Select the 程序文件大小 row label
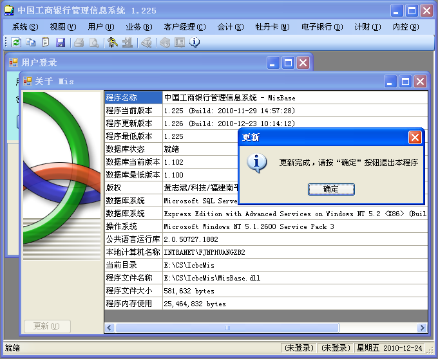The height and width of the screenshot is (359, 438). pyautogui.click(x=133, y=291)
